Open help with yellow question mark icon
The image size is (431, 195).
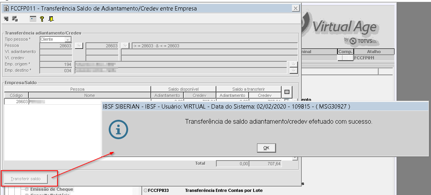[42, 19]
